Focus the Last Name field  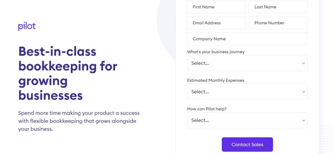pyautogui.click(x=278, y=7)
